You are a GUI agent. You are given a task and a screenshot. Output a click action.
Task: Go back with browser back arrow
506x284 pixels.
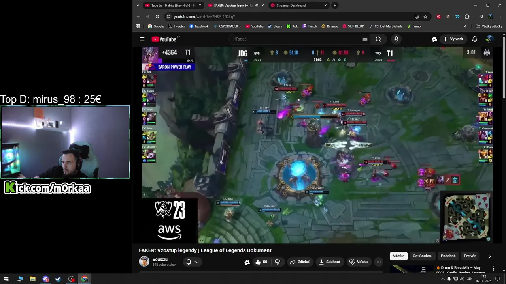point(138,17)
